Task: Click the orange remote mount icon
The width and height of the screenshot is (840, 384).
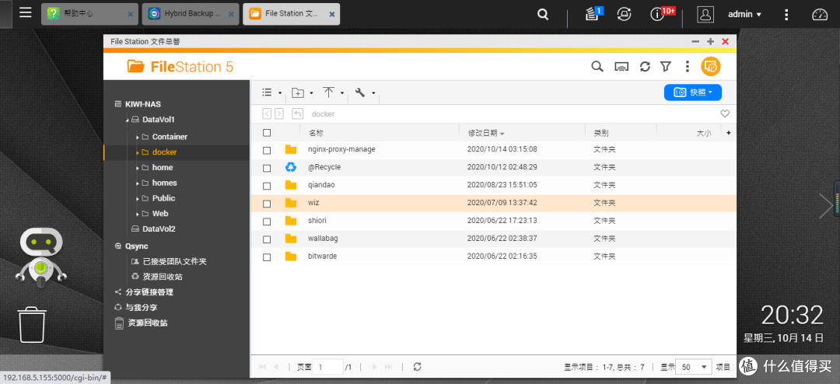Action: click(711, 66)
